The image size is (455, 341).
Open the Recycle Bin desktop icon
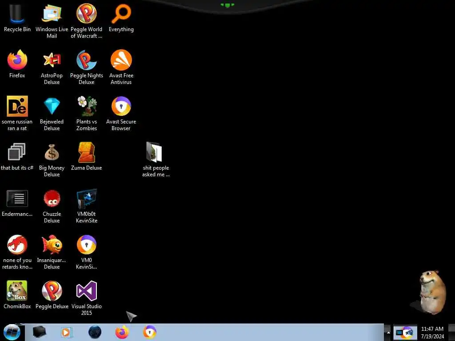click(x=17, y=18)
